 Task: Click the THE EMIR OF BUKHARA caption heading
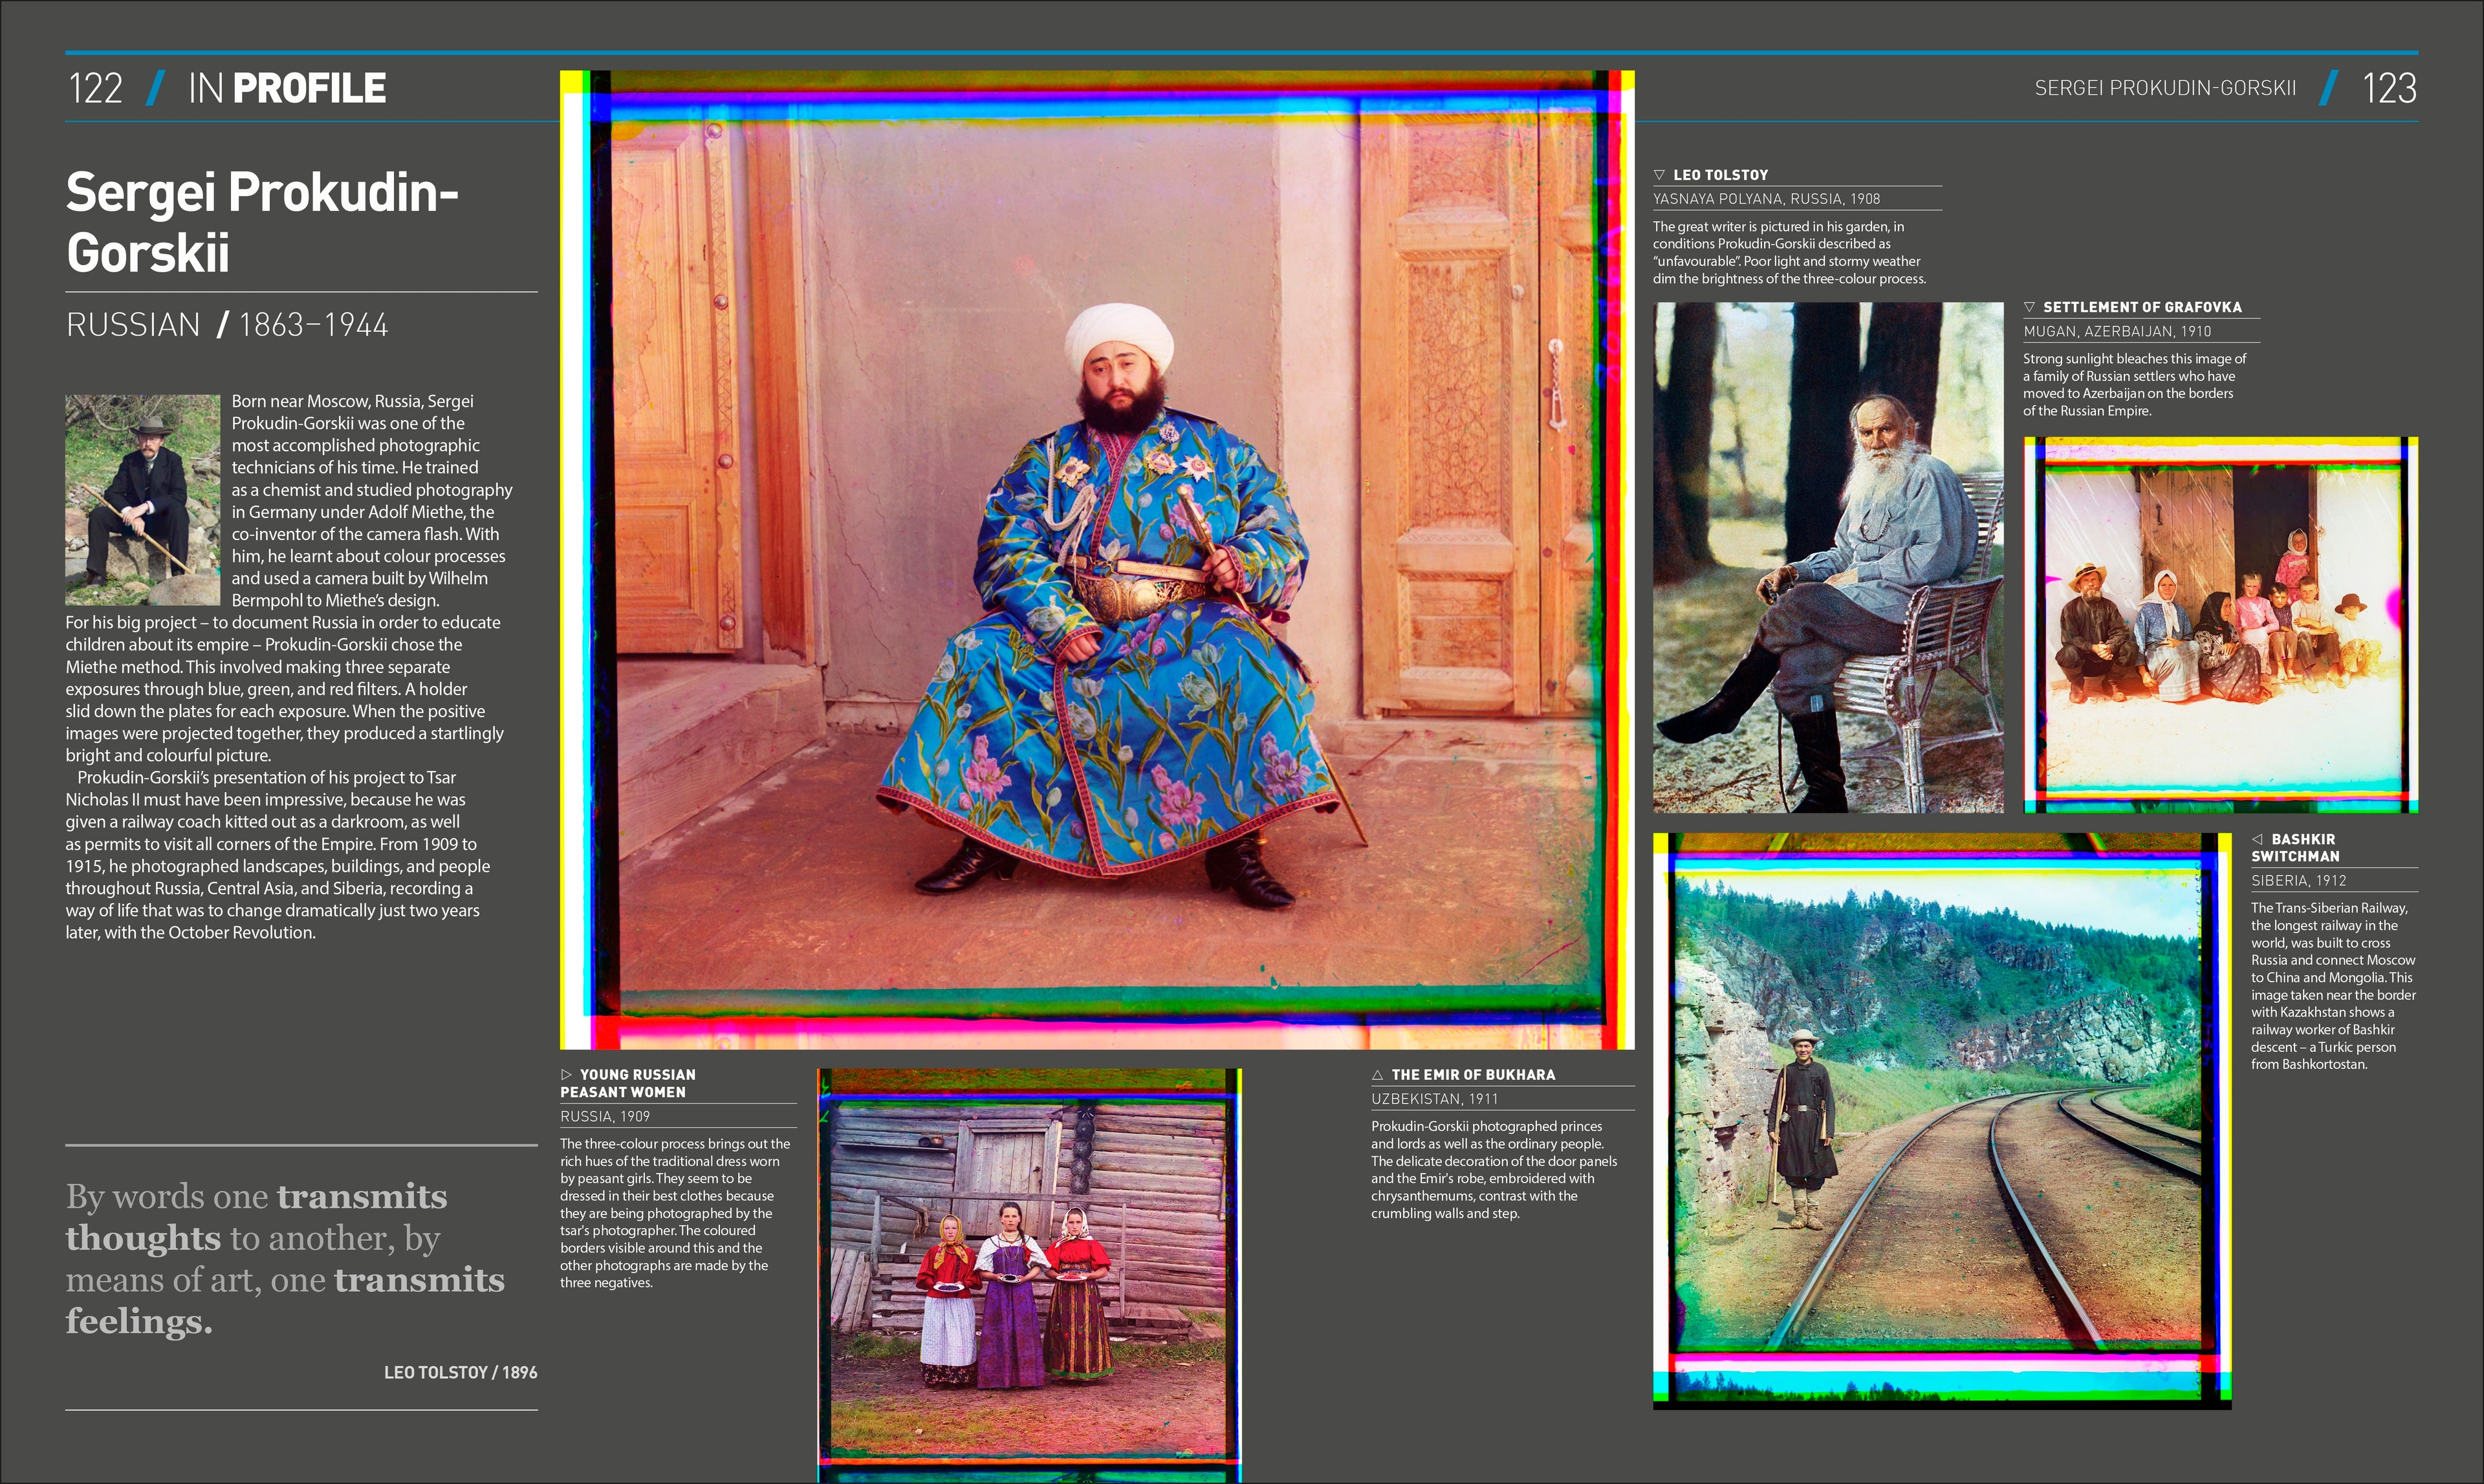coord(1476,1075)
